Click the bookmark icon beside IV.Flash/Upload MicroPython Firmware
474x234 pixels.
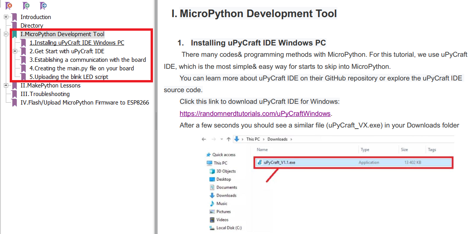[14, 103]
